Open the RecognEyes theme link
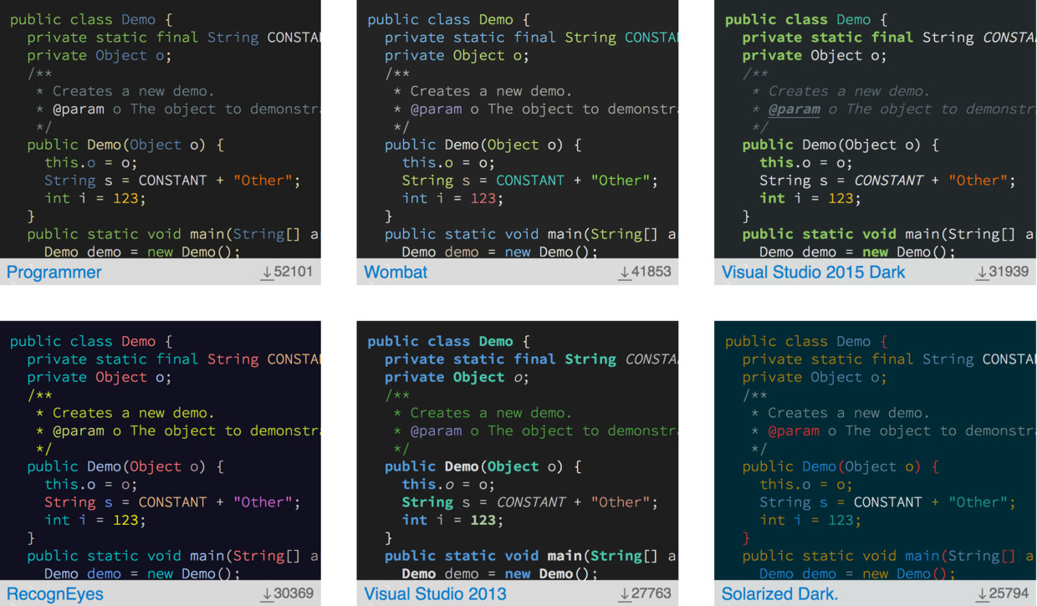1037x606 pixels. 55,594
